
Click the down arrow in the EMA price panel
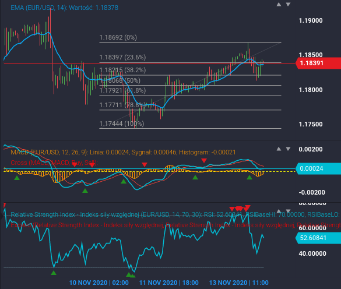(288, 4)
